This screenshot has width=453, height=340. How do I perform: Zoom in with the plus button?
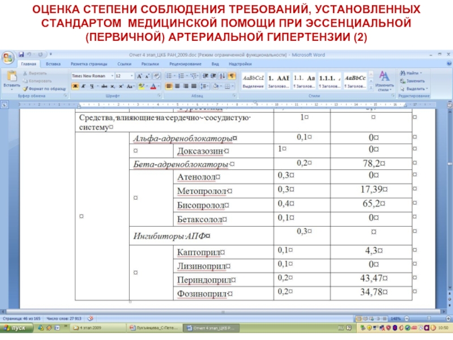click(x=448, y=318)
